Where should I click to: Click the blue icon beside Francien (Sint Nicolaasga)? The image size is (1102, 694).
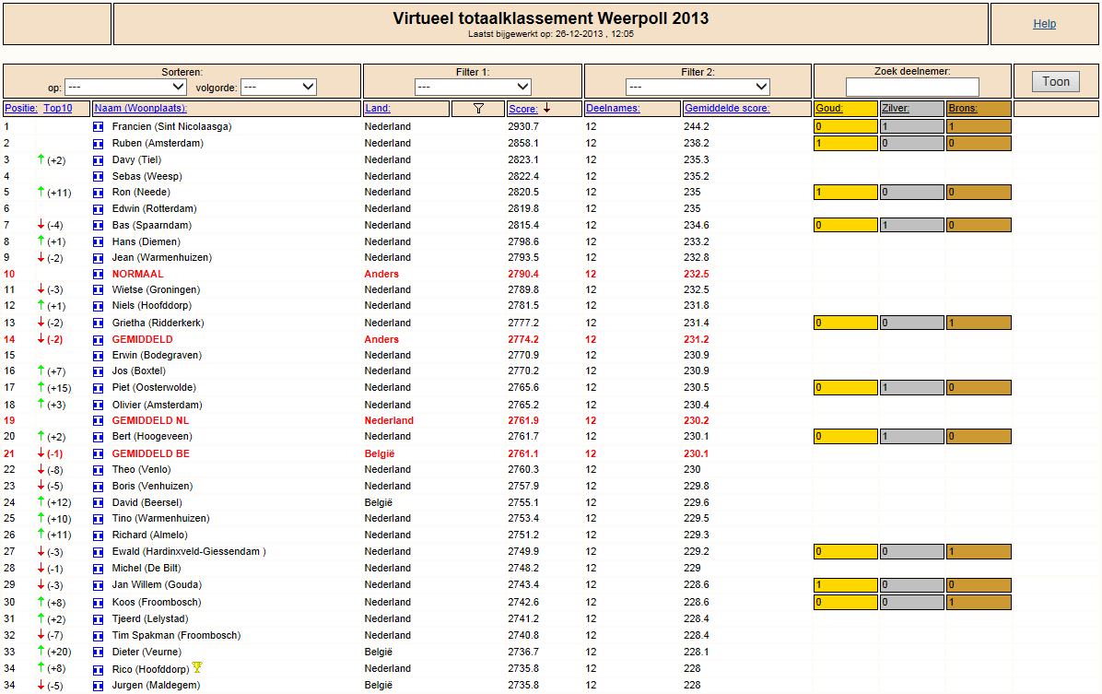click(x=99, y=127)
